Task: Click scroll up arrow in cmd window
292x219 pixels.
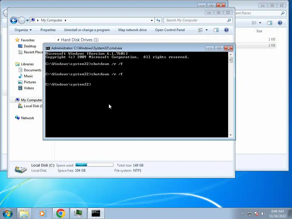Action: tap(231, 54)
